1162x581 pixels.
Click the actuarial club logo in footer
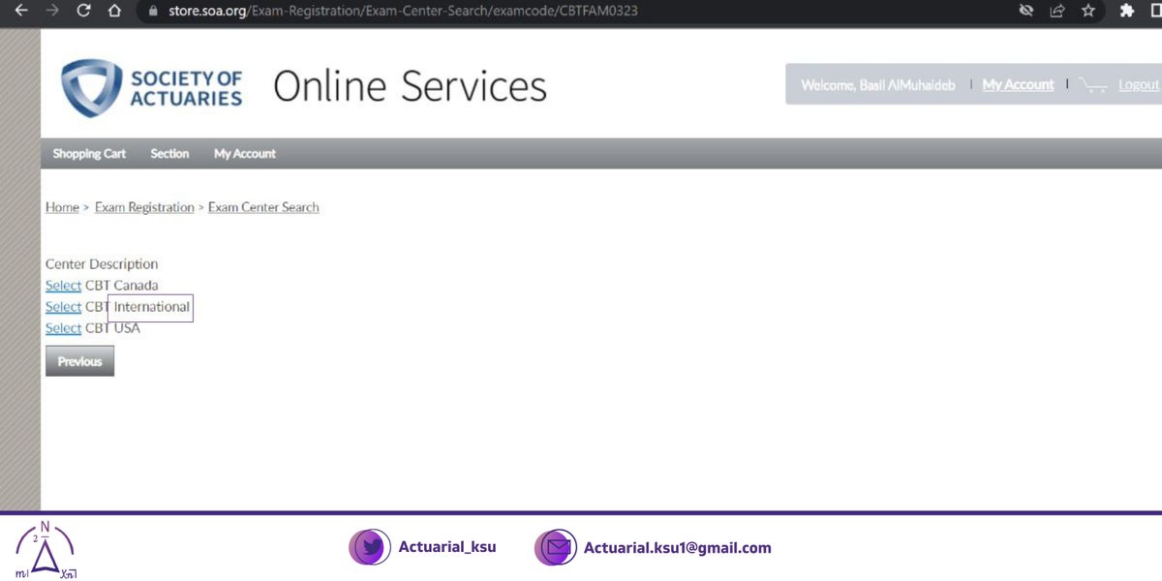click(x=46, y=549)
